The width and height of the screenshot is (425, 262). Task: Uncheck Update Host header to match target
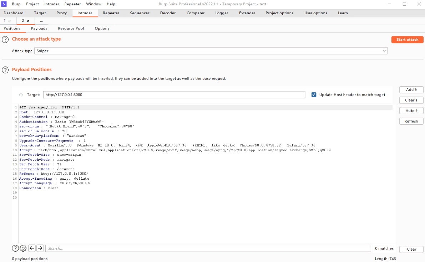(x=314, y=95)
